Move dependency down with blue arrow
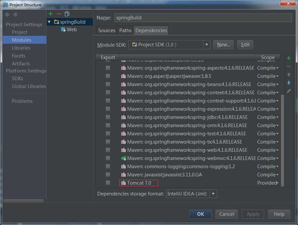298x225 pixels. tap(289, 83)
